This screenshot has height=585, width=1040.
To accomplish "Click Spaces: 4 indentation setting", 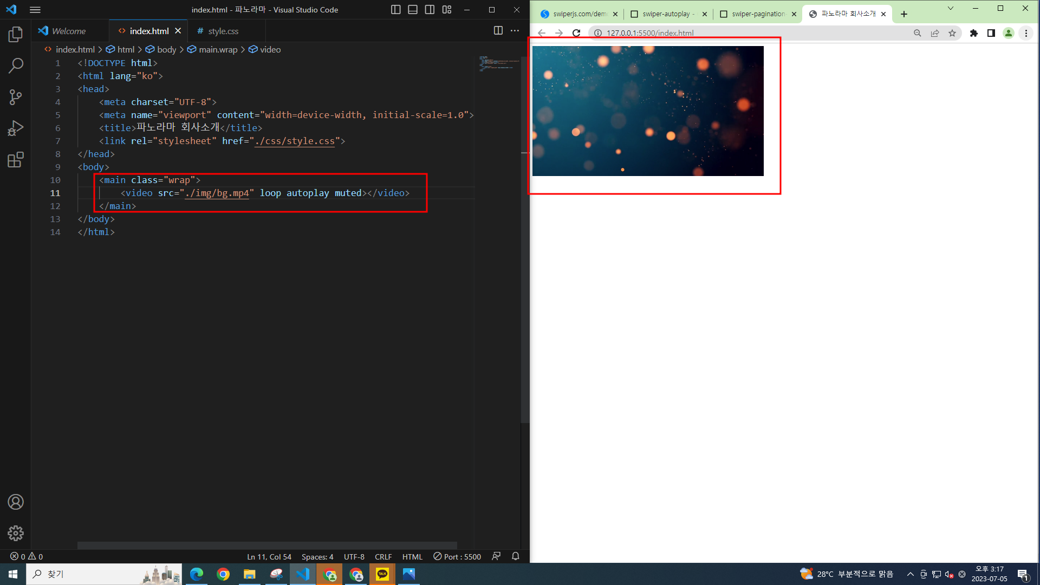I will click(317, 557).
